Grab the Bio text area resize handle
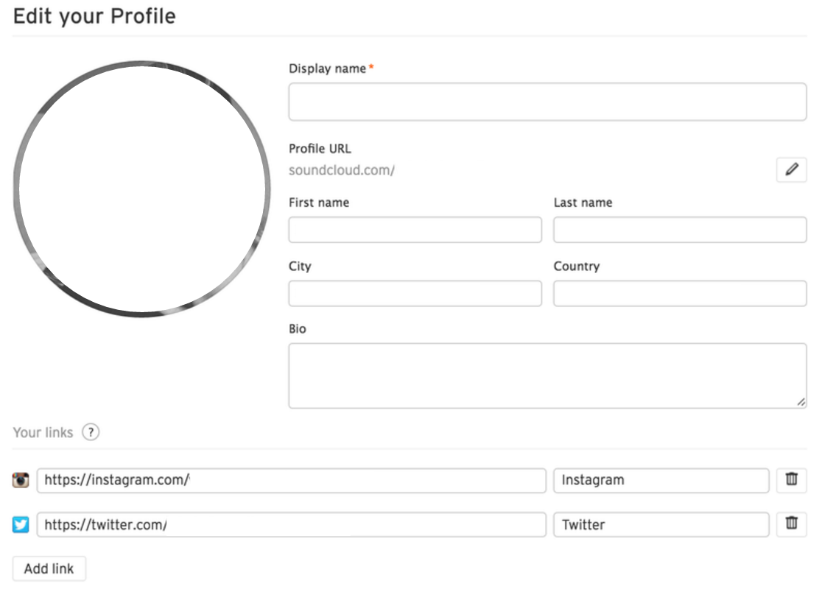 coord(801,402)
